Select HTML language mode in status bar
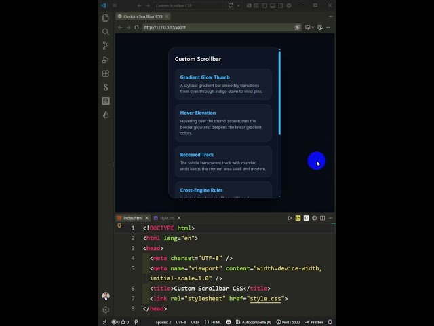 [213, 322]
